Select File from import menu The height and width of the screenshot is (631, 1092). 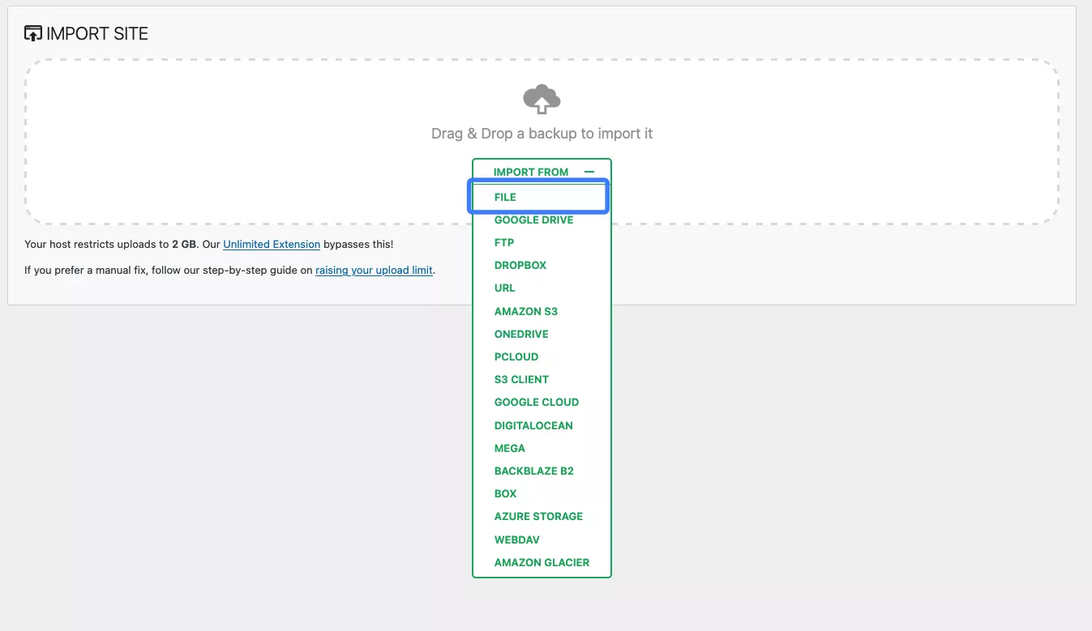coord(505,197)
